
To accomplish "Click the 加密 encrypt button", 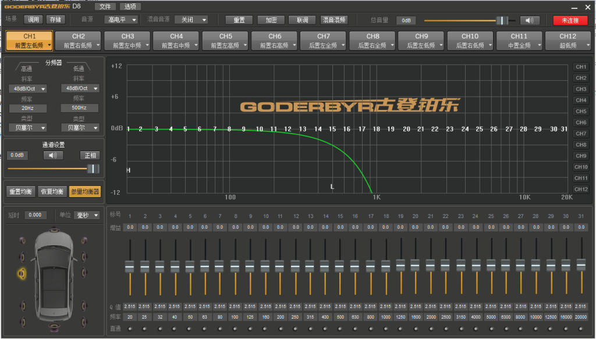I will (x=271, y=20).
